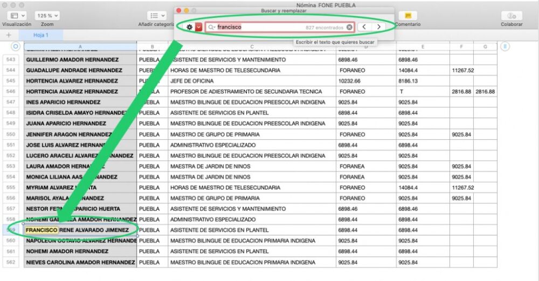The height and width of the screenshot is (281, 539).
Task: Expand the red dropdown beside the gear
Action: point(199,27)
